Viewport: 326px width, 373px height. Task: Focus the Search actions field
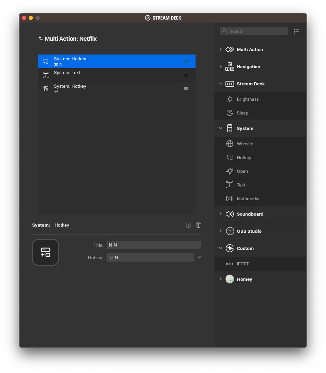tap(254, 31)
